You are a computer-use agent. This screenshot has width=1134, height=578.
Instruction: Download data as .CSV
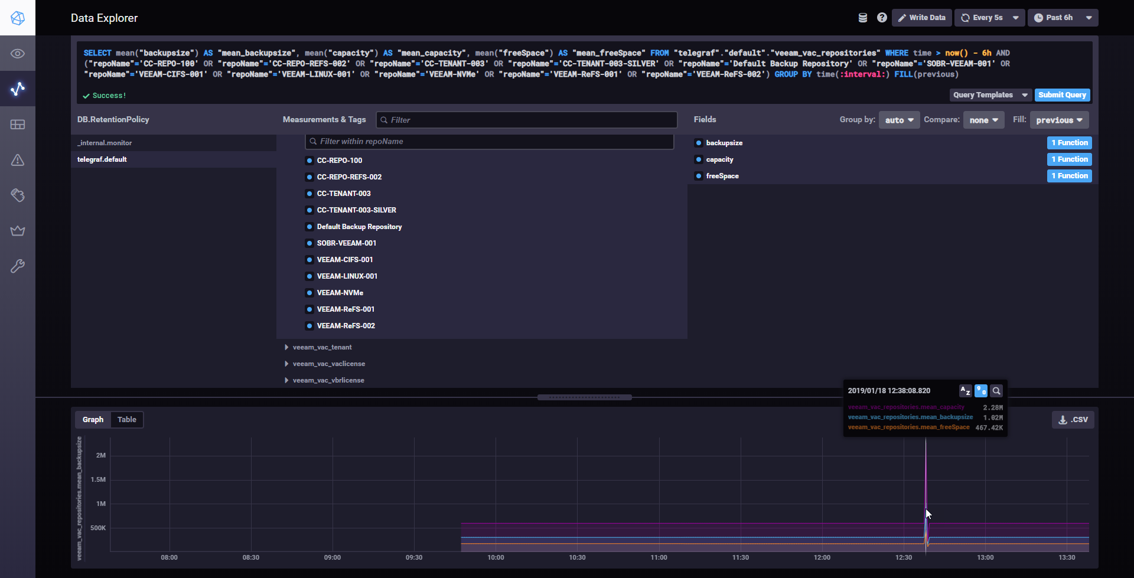[x=1073, y=420]
